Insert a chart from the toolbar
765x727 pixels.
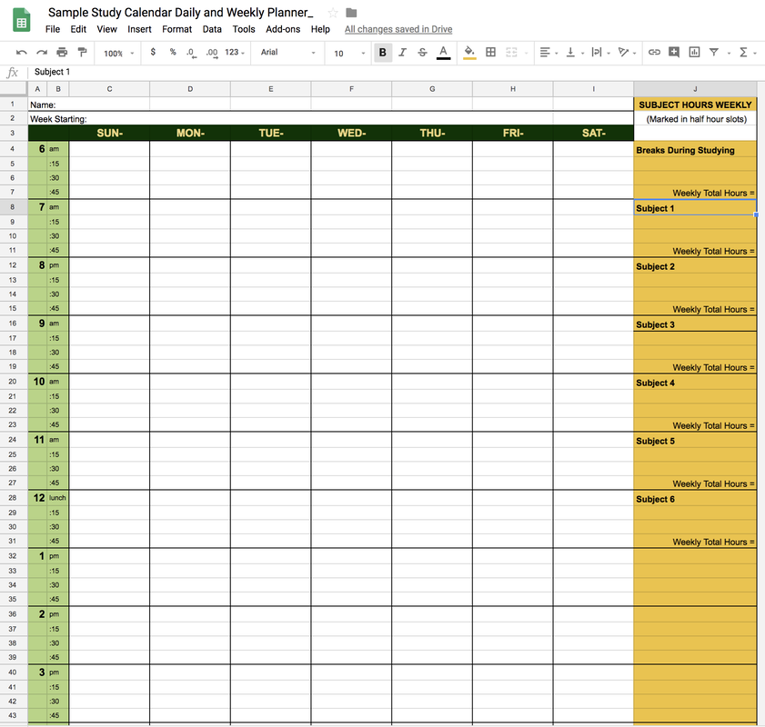[694, 53]
